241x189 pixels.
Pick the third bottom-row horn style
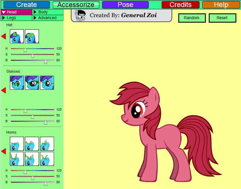(47, 159)
